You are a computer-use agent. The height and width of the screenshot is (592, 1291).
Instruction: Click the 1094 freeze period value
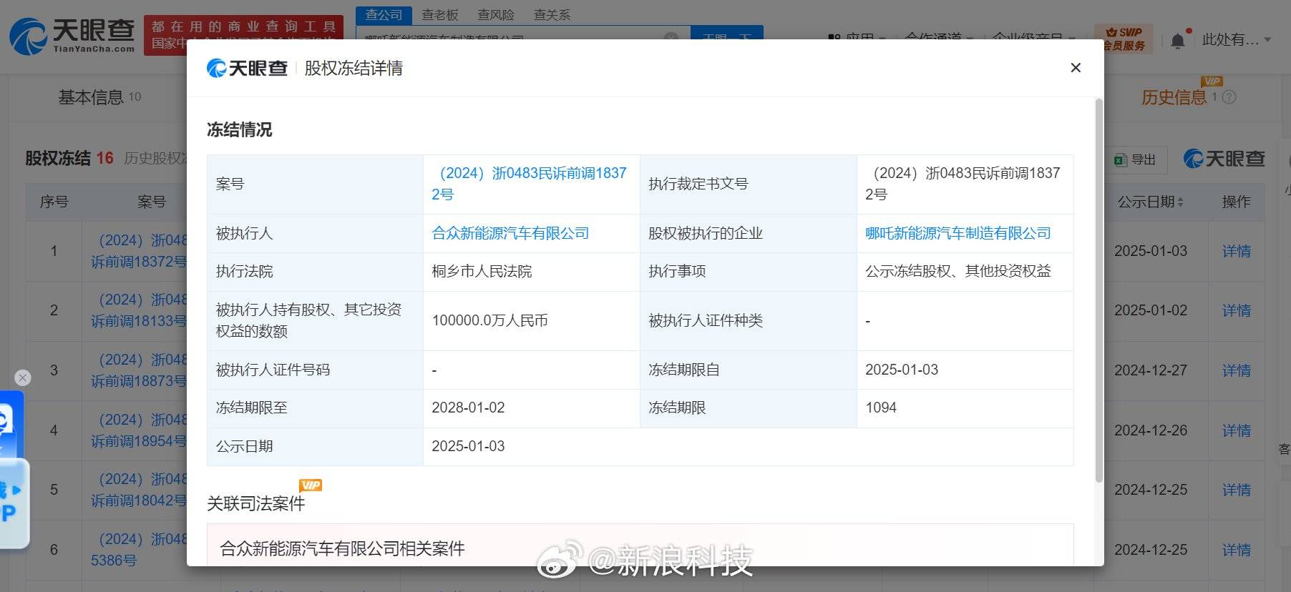tap(880, 408)
